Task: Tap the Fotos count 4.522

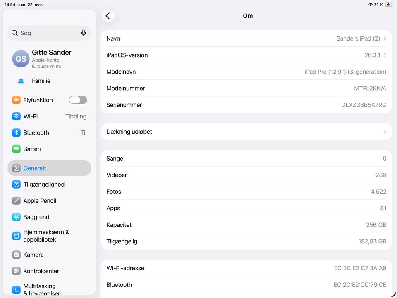Action: tap(378, 192)
